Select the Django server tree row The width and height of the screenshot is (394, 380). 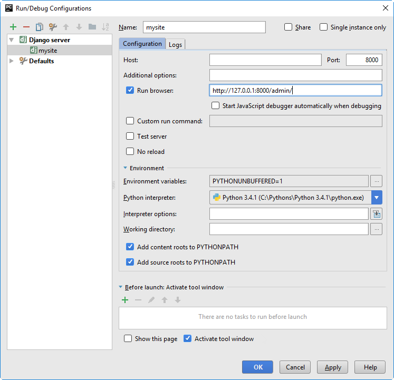coord(60,40)
